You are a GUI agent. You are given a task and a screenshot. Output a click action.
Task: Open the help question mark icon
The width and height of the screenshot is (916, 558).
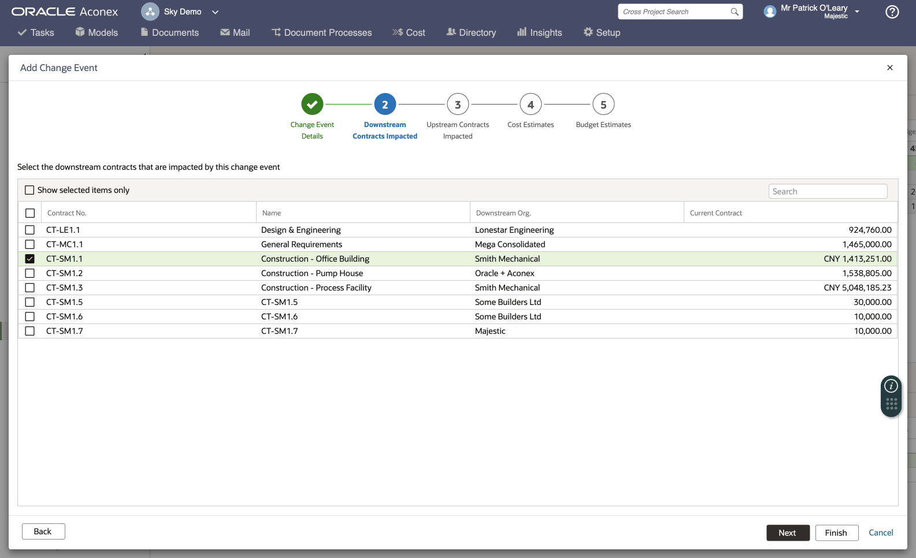(x=892, y=12)
